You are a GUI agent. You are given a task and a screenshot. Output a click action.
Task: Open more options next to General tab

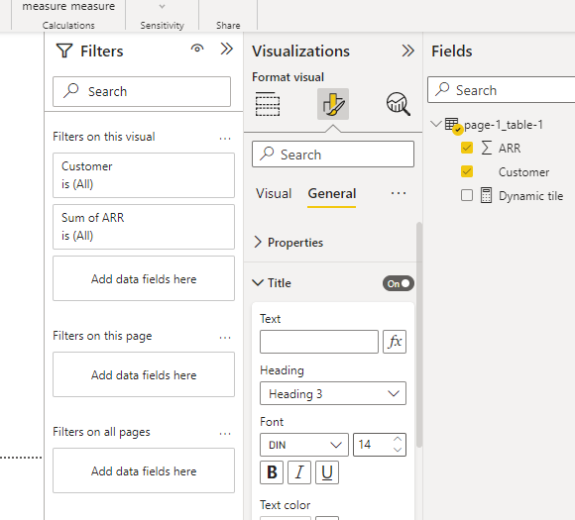pyautogui.click(x=399, y=193)
